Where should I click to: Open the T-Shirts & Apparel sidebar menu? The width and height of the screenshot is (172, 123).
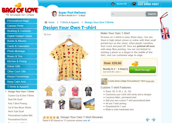click(x=21, y=87)
